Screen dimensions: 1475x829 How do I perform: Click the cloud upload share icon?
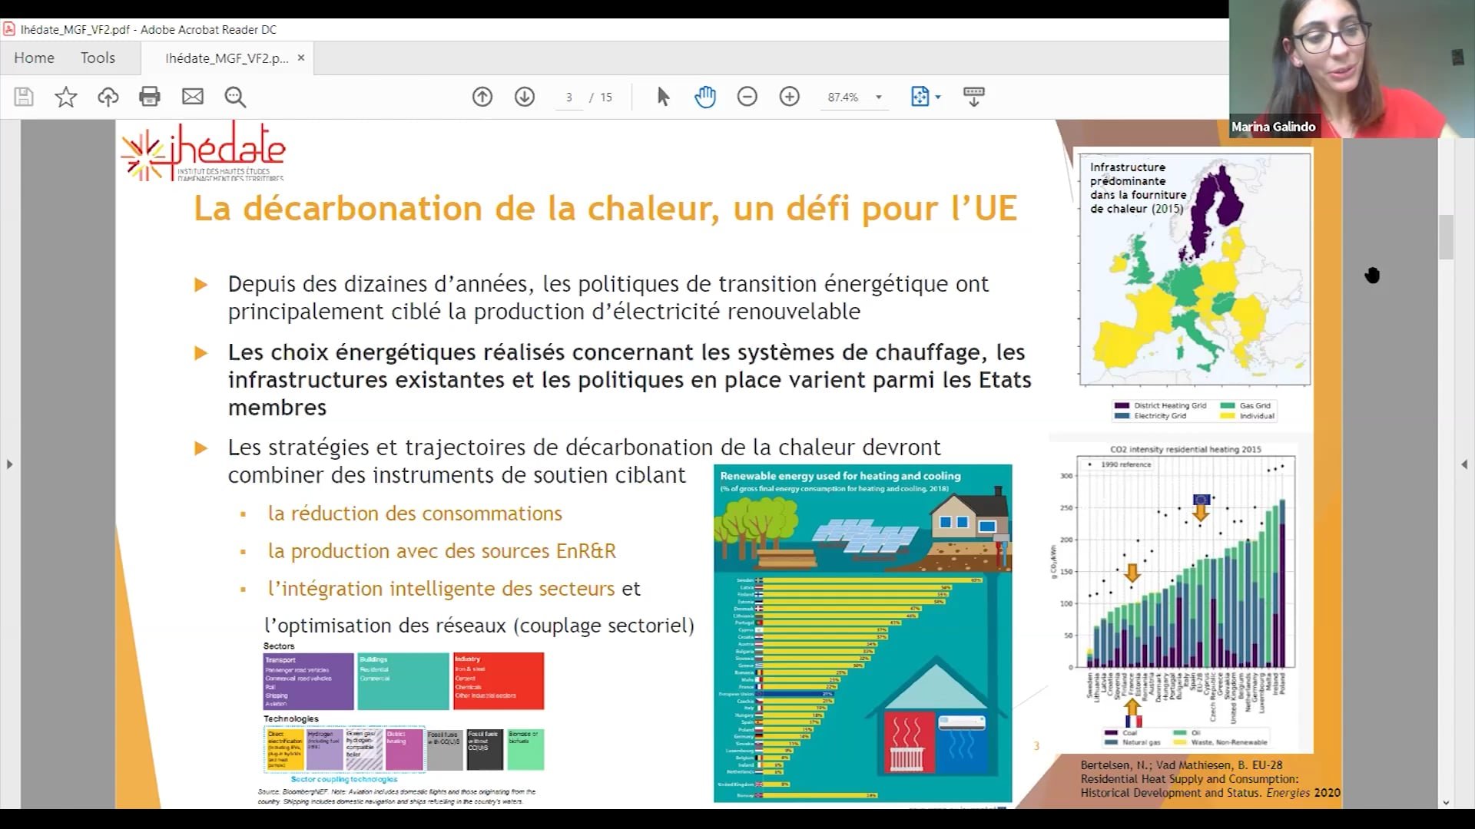108,97
